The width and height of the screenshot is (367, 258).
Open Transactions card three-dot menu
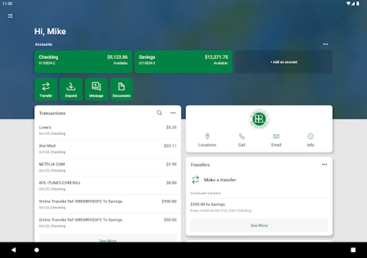(x=173, y=113)
